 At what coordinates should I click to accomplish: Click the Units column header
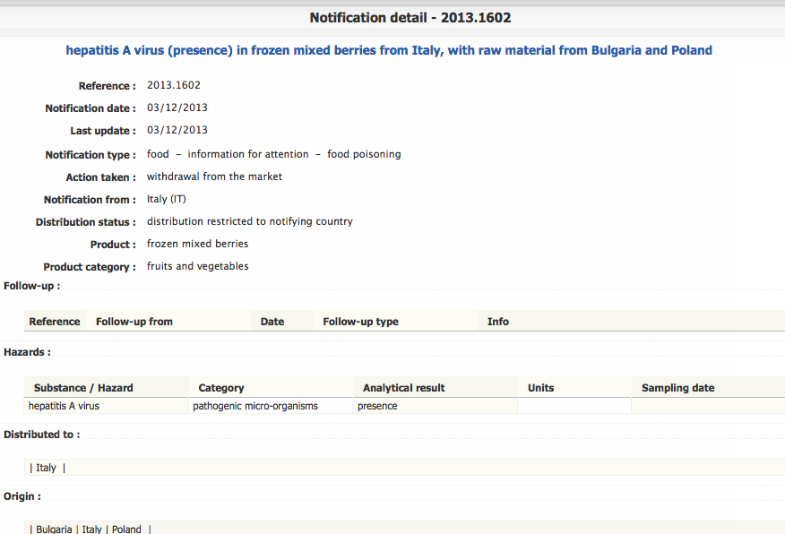coord(541,388)
